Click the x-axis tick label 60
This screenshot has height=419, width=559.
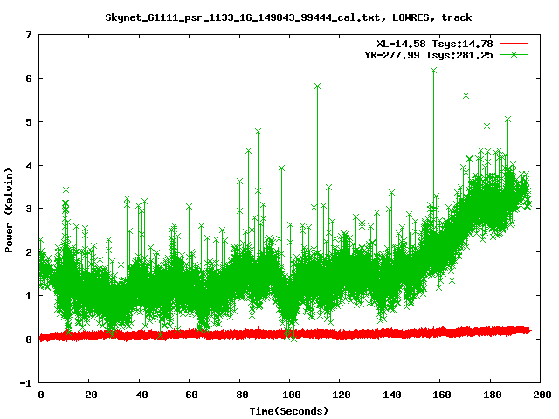[190, 395]
